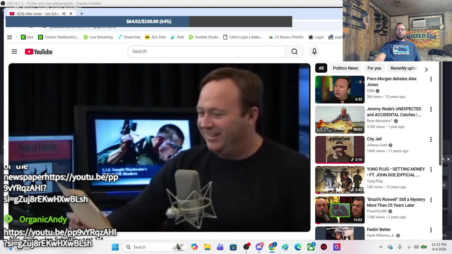
Task: Select the Recently uploaded filter chip
Action: [x=404, y=68]
